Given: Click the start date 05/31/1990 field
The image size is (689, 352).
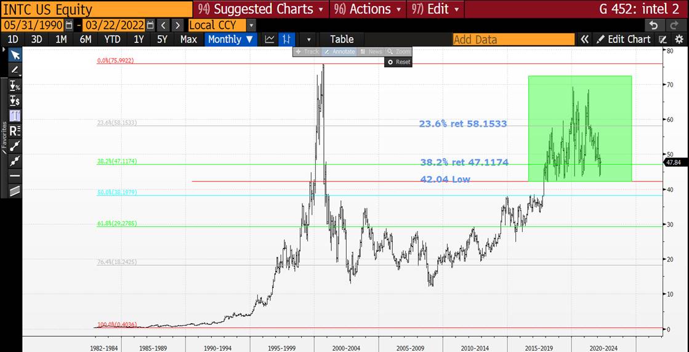Looking at the screenshot, I should [33, 25].
